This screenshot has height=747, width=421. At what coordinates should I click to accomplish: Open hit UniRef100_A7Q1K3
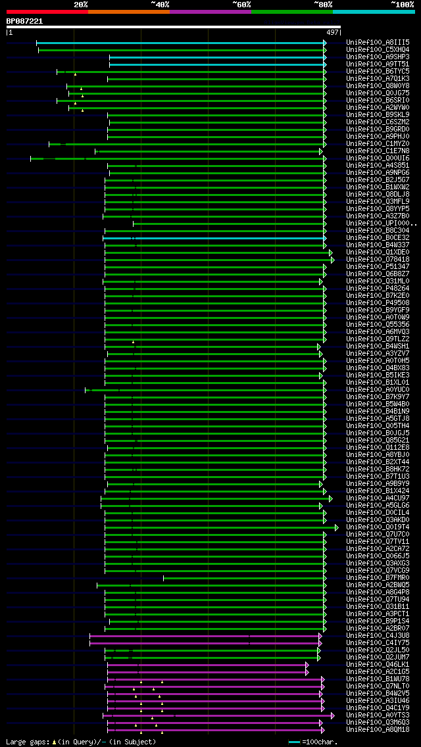(x=378, y=79)
